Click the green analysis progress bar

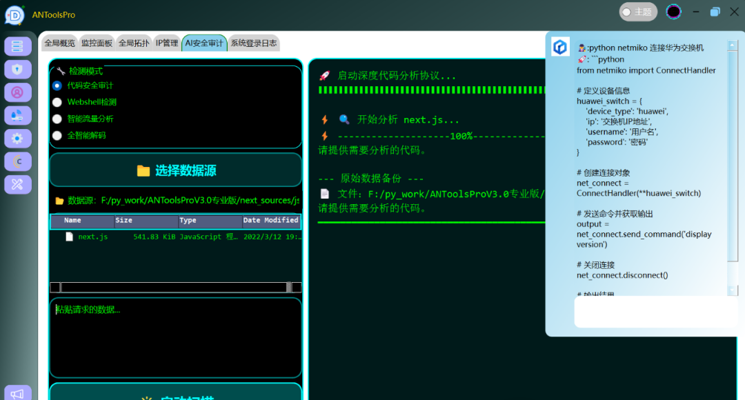(431, 90)
